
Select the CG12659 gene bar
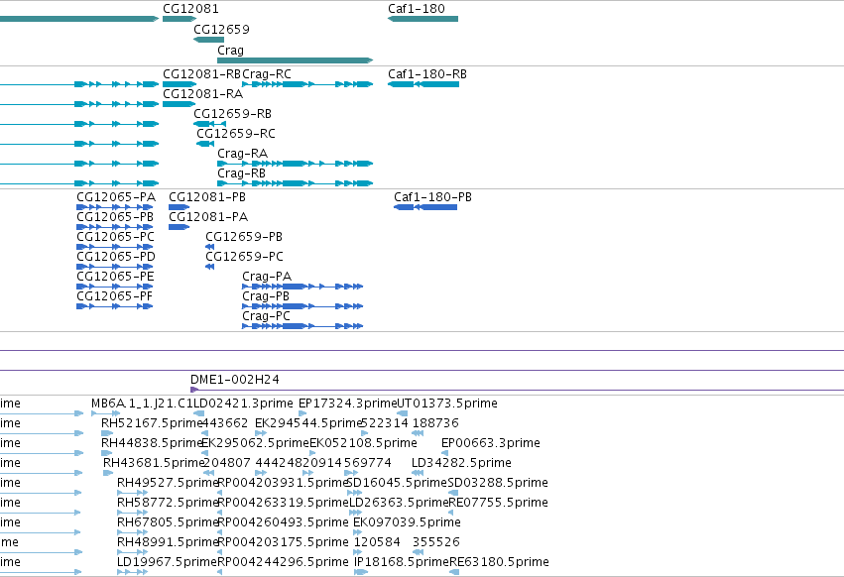point(209,40)
